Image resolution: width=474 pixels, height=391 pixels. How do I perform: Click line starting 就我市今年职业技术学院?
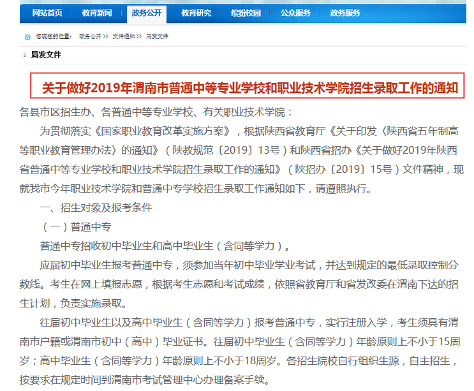196,189
